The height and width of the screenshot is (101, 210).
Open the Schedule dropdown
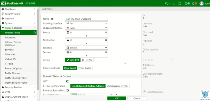click(86, 48)
